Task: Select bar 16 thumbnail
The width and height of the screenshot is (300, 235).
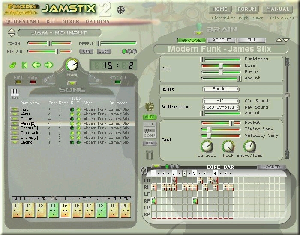Action: [77, 210]
